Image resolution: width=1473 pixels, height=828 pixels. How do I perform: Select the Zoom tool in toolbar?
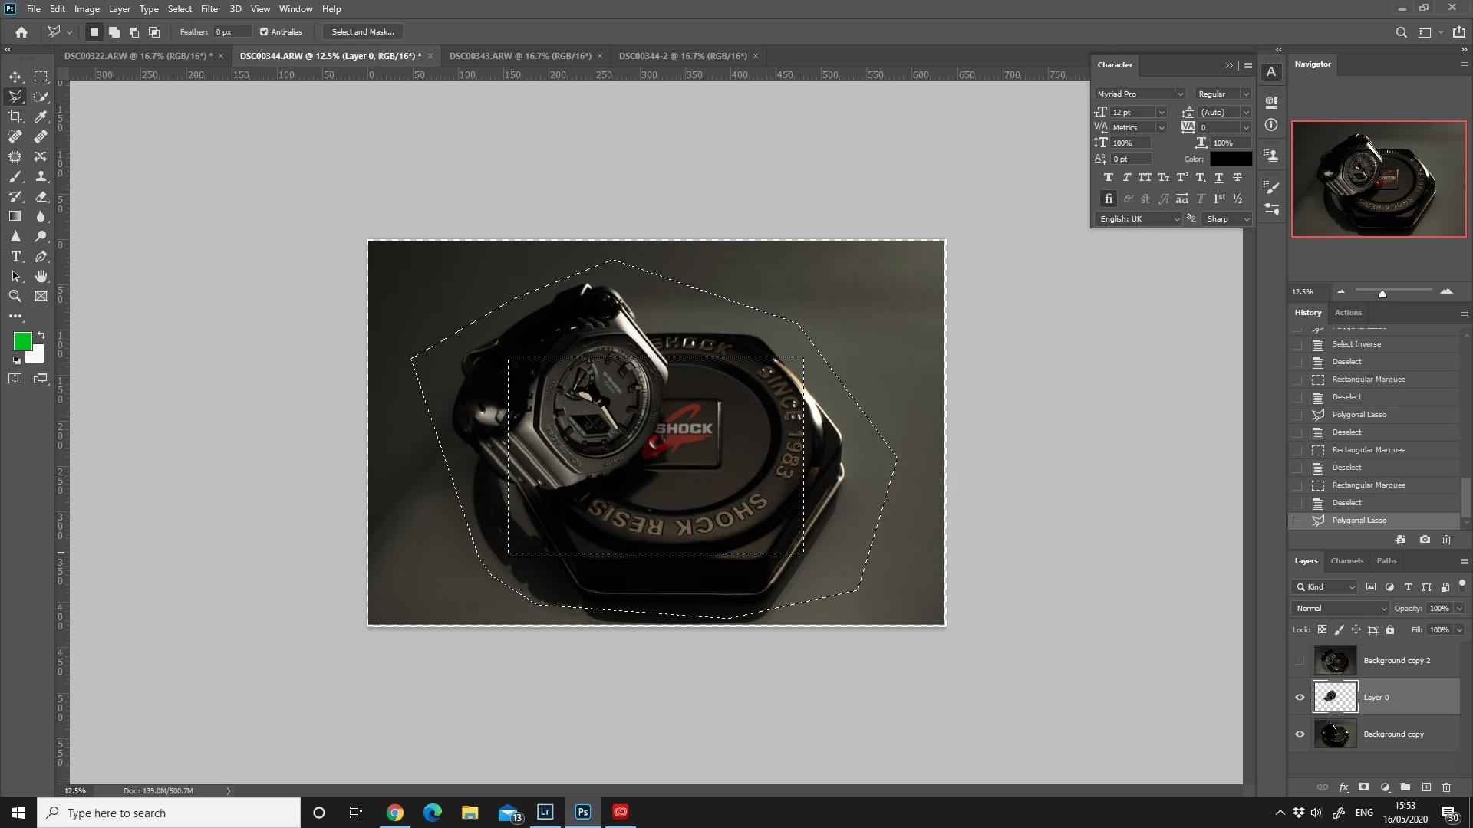15,297
